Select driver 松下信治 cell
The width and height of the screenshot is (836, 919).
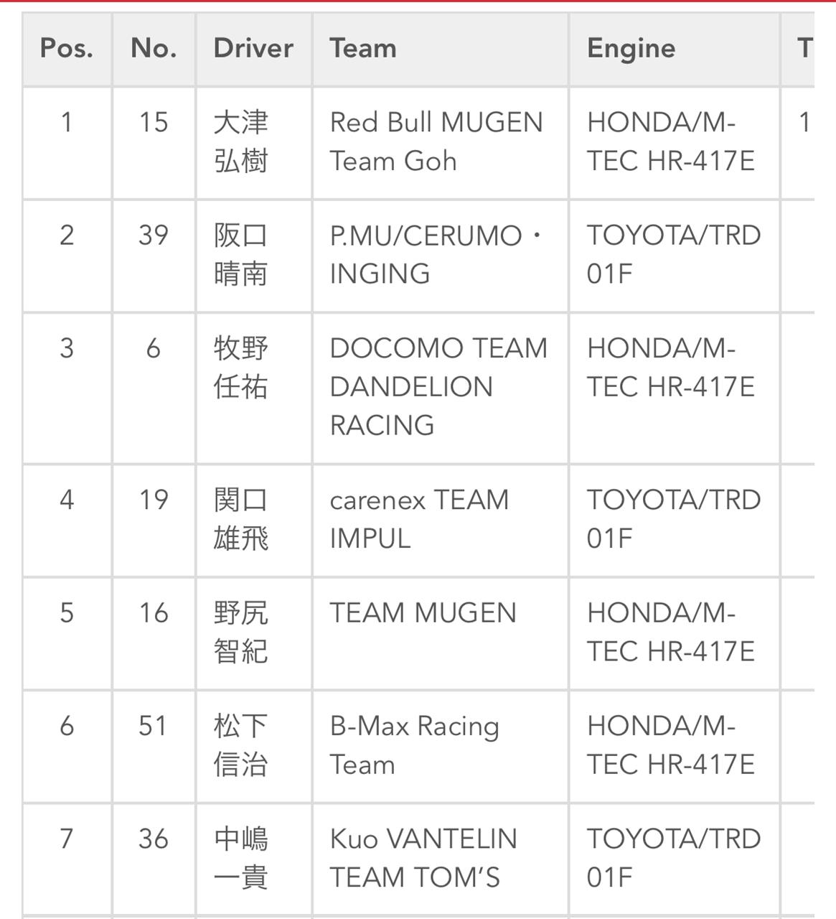click(x=253, y=746)
